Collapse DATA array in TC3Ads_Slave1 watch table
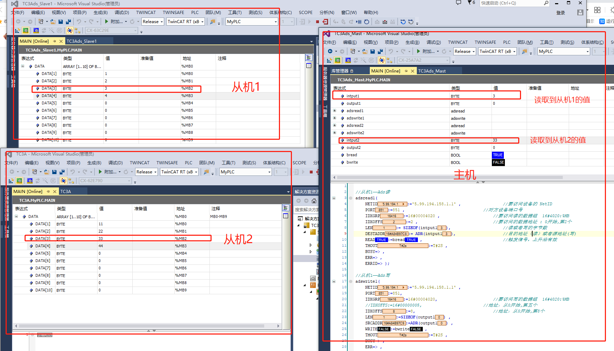 point(22,66)
